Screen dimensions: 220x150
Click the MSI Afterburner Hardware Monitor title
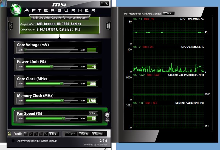(143, 14)
